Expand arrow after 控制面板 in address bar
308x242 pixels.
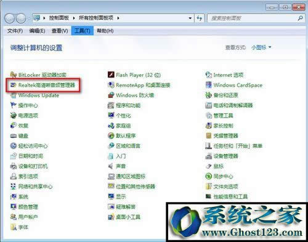[x=74, y=18]
